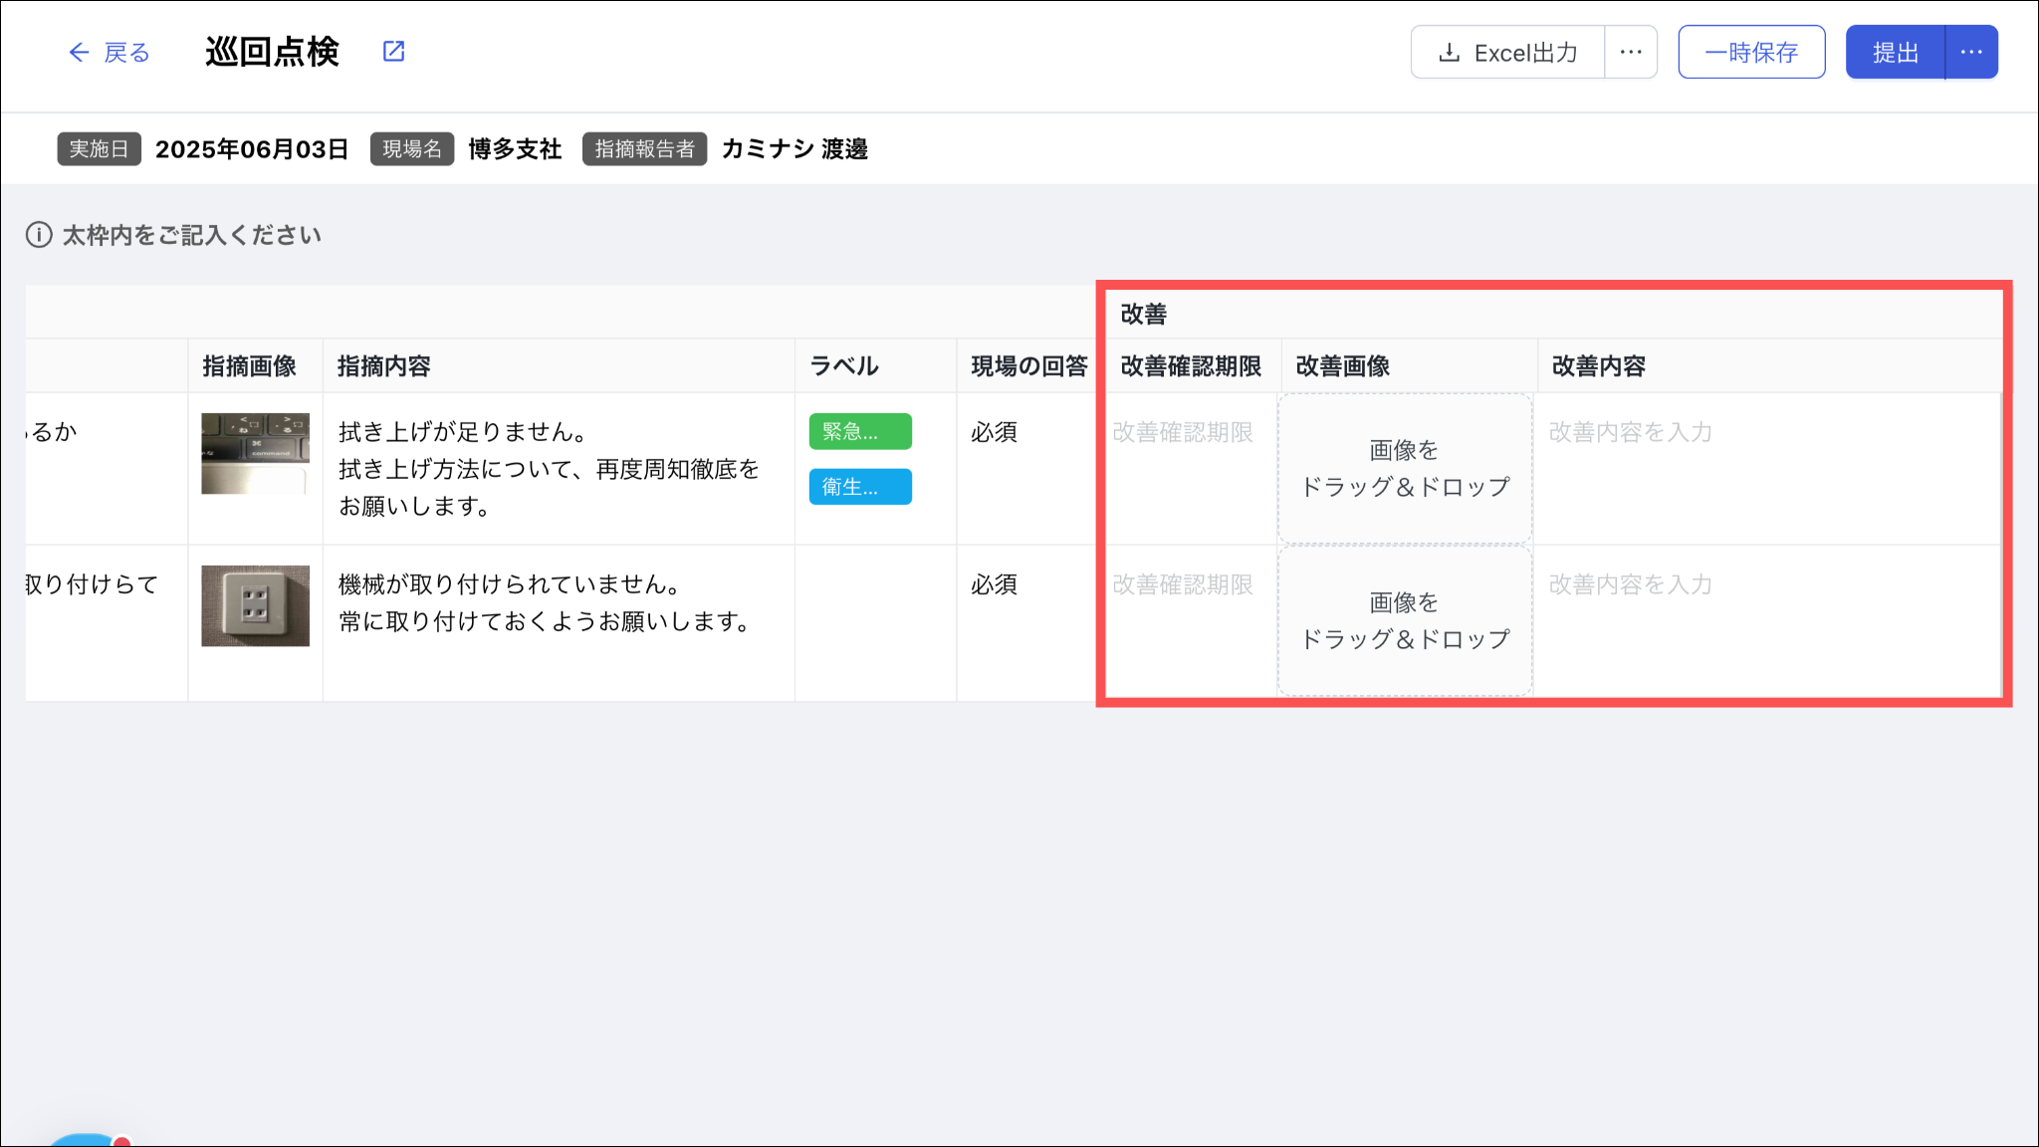Open the keyboard photo thumbnail
The height and width of the screenshot is (1147, 2039).
(x=255, y=453)
